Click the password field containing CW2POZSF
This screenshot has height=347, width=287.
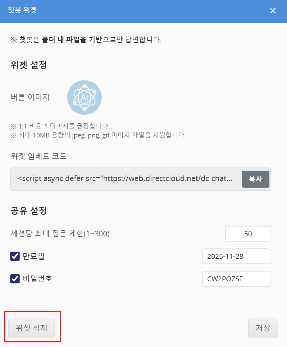point(236,279)
